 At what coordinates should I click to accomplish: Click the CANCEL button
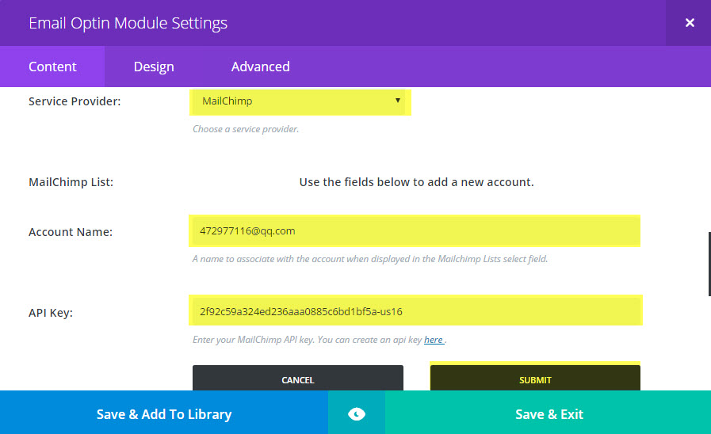click(x=298, y=379)
